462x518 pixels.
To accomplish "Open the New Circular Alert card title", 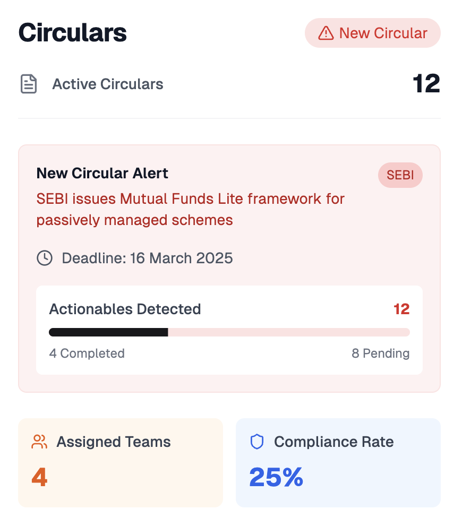I will click(102, 173).
